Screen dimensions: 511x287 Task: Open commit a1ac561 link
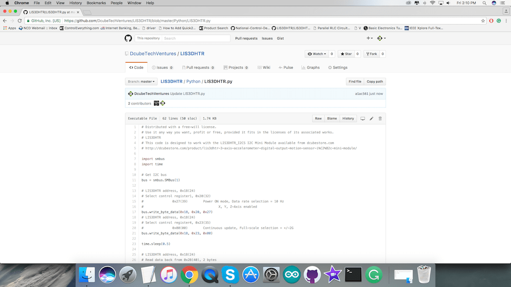coord(361,94)
